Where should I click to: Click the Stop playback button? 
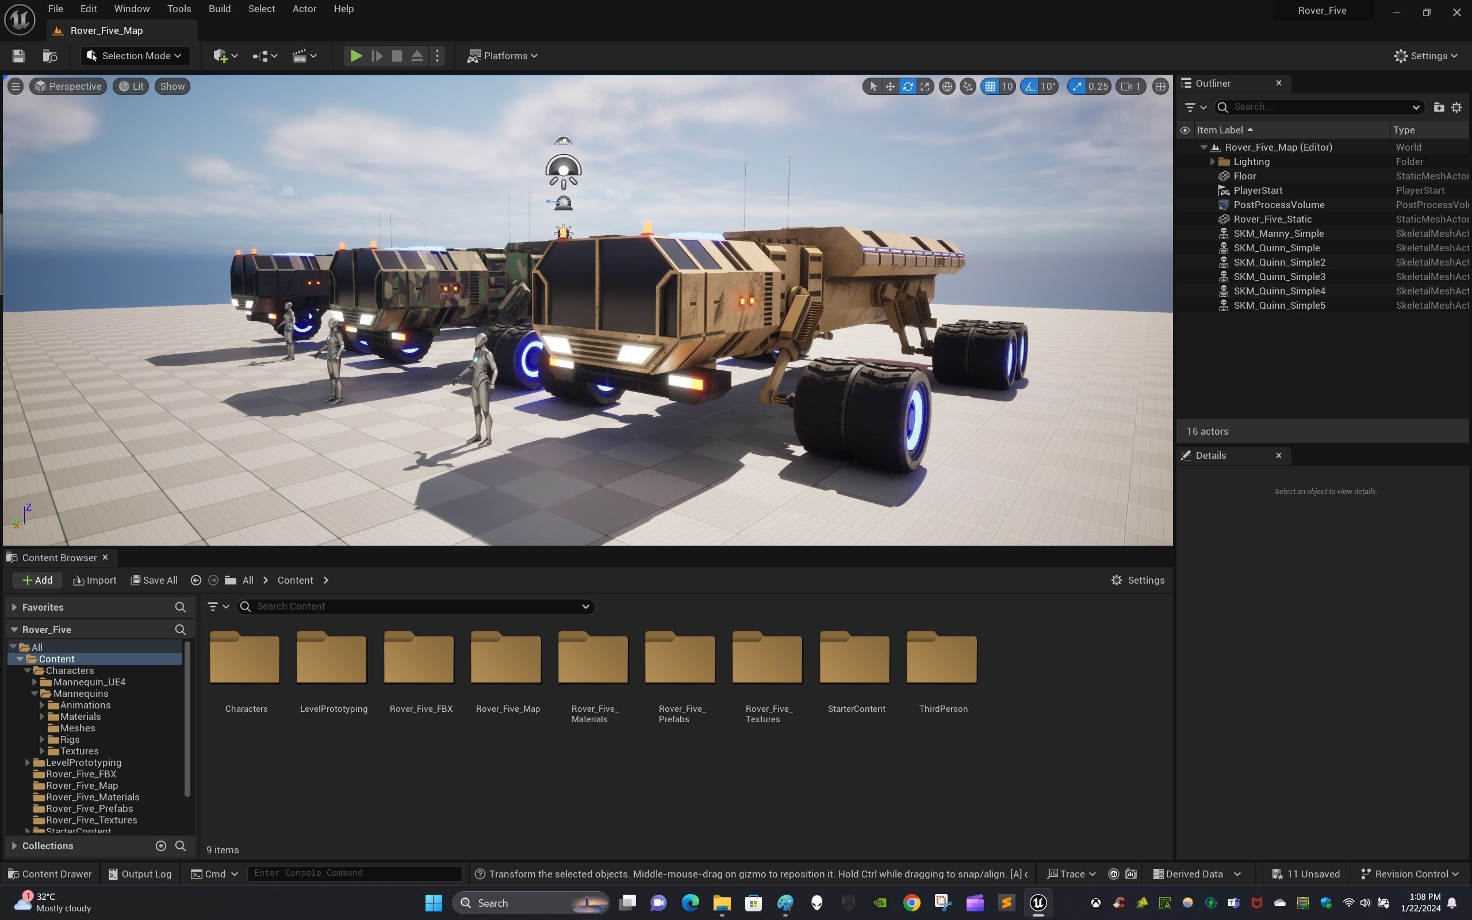[397, 56]
